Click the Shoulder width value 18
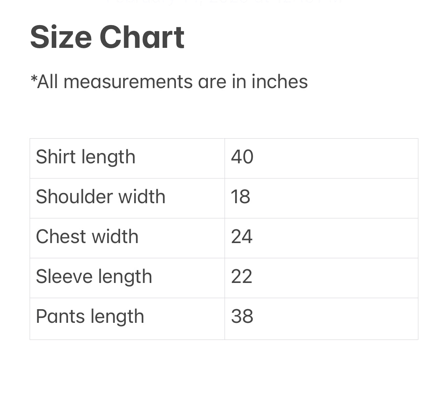448x406 pixels. (x=241, y=197)
